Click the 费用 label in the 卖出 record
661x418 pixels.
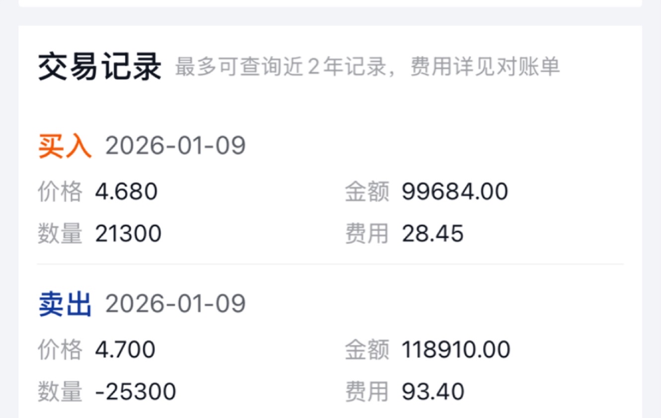367,392
